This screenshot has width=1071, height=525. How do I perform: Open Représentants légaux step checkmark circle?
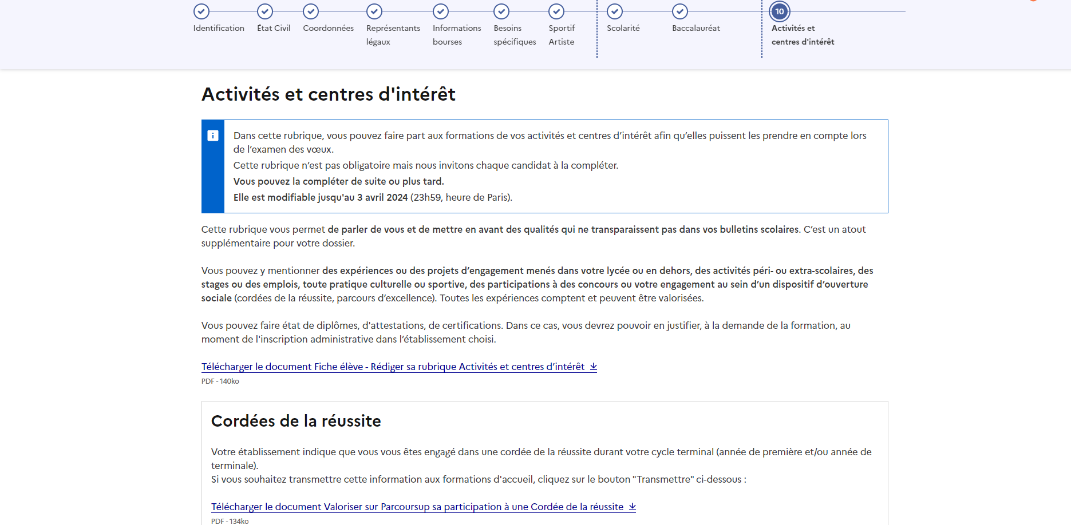point(374,11)
